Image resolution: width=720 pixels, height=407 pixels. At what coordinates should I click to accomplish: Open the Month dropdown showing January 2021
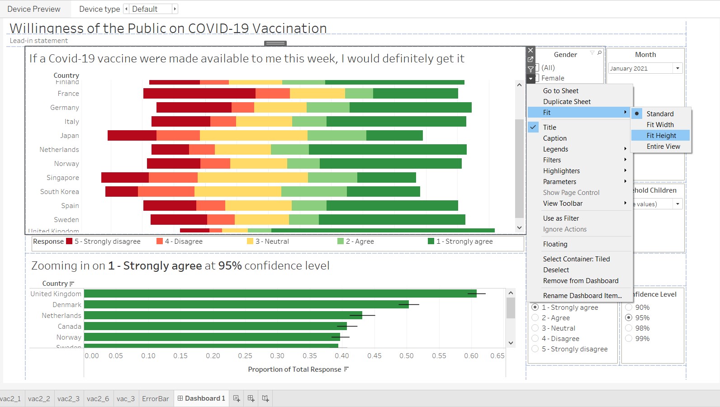[x=677, y=68]
